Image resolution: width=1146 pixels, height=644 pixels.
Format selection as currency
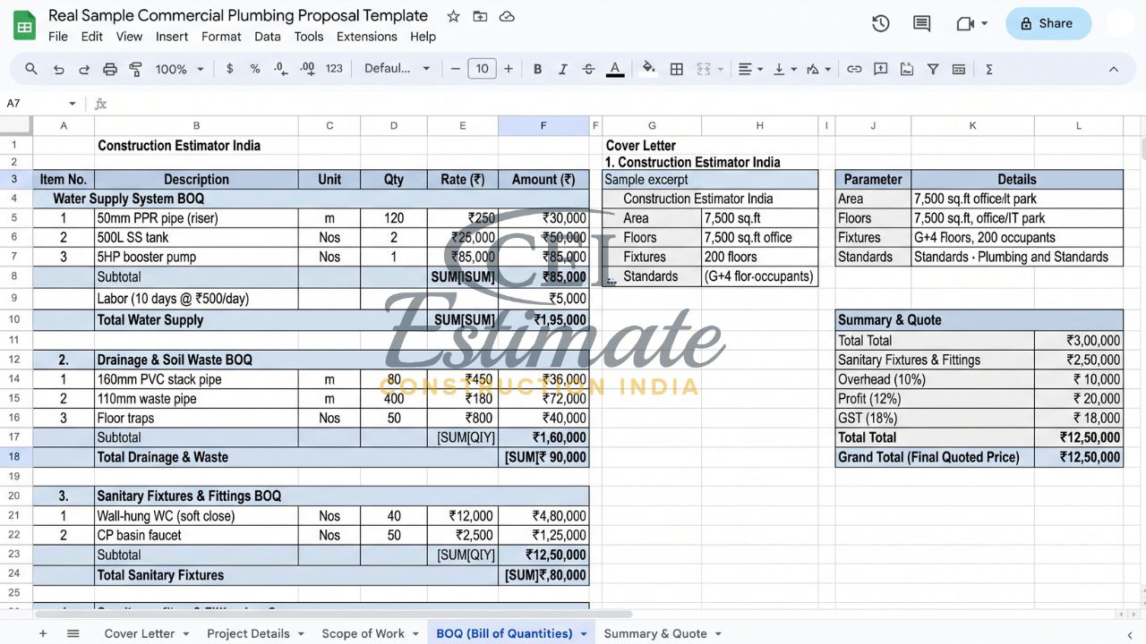(x=229, y=68)
